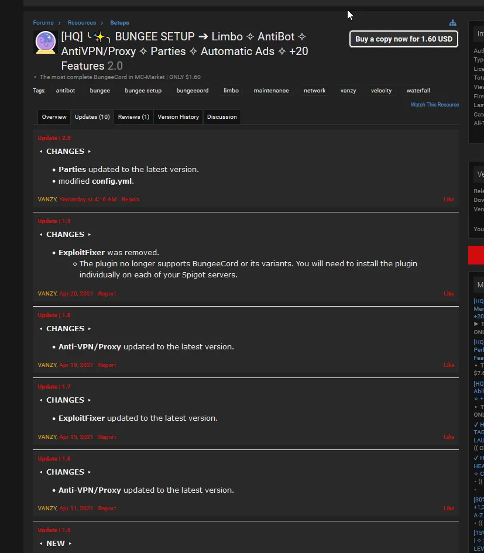The height and width of the screenshot is (553, 484).
Task: Like the Update 2.0 post
Action: pos(449,200)
